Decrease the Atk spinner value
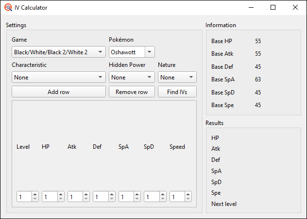 click(86, 199)
